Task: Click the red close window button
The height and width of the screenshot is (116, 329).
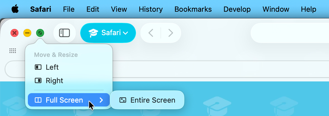Action: click(x=14, y=33)
